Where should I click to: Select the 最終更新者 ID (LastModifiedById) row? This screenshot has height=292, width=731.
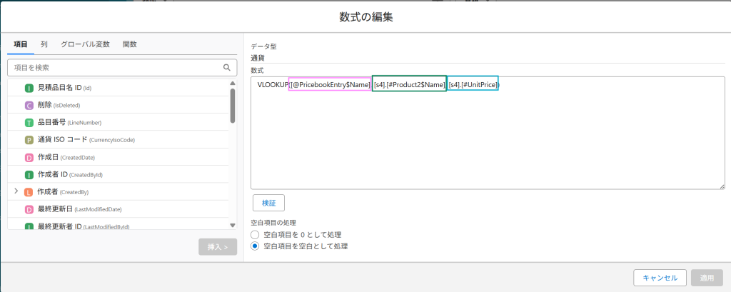tap(119, 226)
